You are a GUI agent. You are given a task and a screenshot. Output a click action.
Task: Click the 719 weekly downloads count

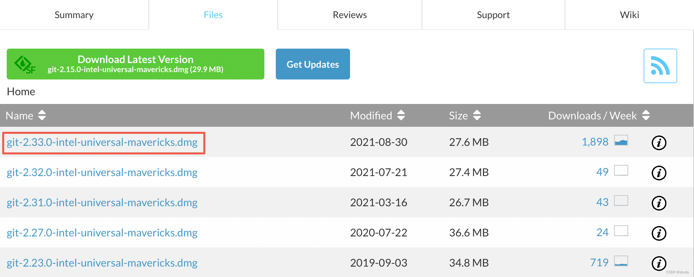[599, 263]
